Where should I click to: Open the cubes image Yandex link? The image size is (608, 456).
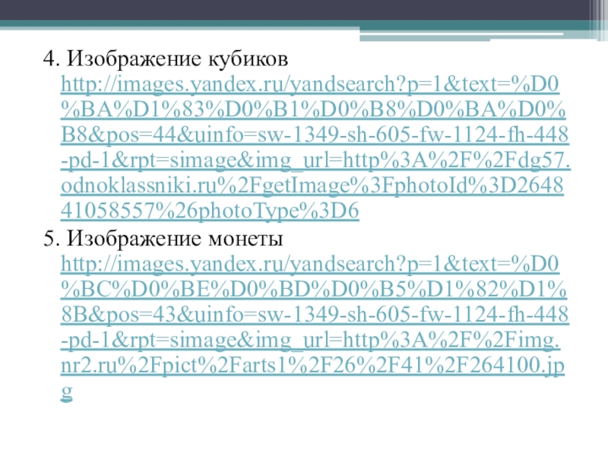coord(315,147)
